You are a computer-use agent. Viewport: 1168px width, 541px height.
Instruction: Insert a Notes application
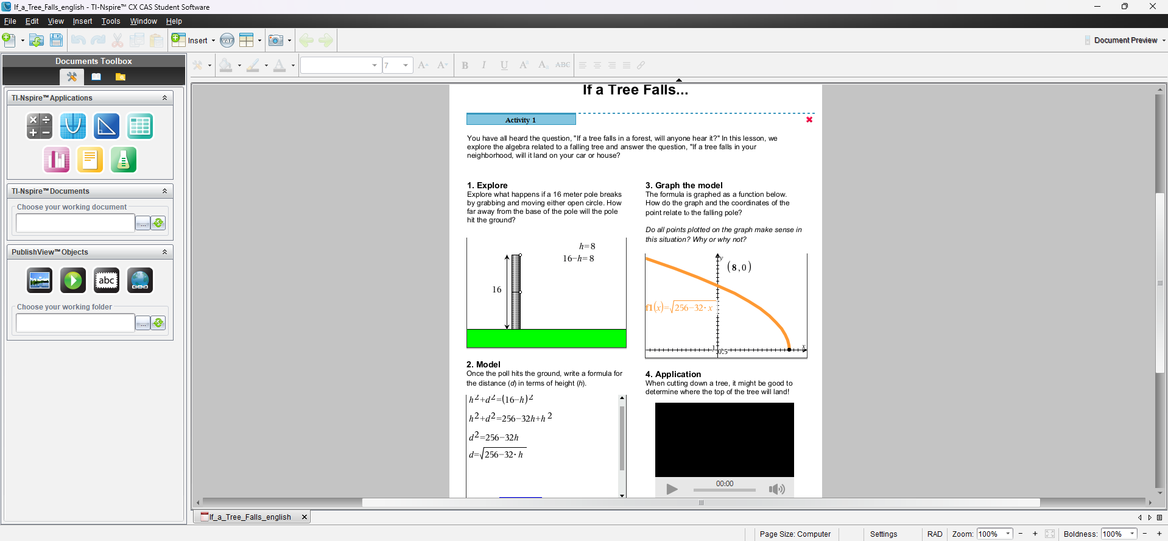90,160
